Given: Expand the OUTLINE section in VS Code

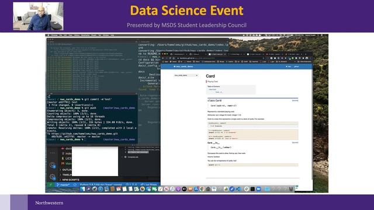Looking at the screenshot, I should [65, 170].
